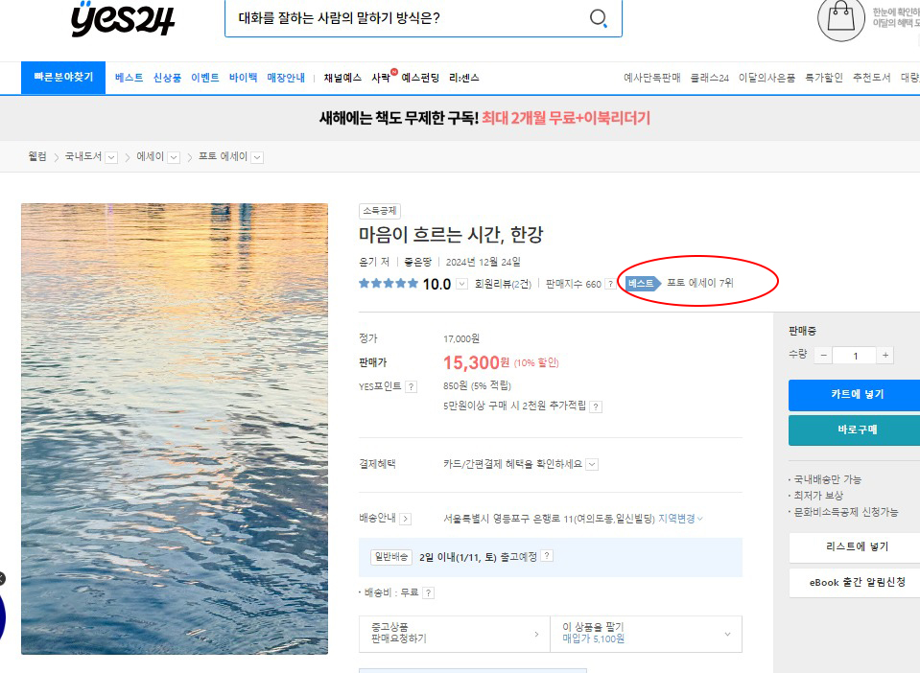Image resolution: width=920 pixels, height=673 pixels.
Task: Click the 국내도서 breadcrumb link
Action: [x=83, y=156]
